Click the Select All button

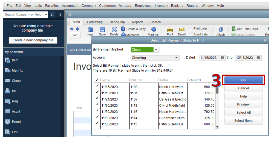pyautogui.click(x=243, y=113)
